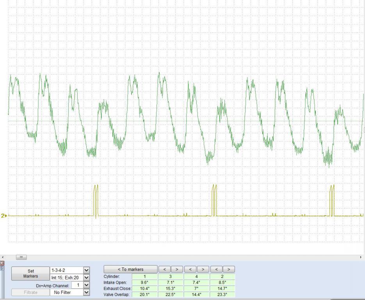Select the channel 2 zero-level marker
365x300 pixels.
tap(4, 215)
